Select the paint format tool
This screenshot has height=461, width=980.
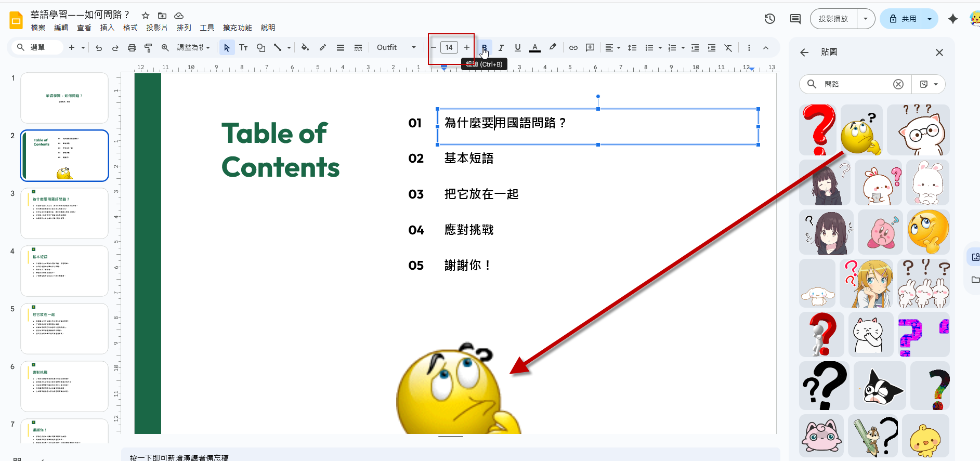(148, 48)
